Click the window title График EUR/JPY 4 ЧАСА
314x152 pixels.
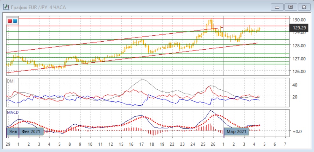[38, 7]
